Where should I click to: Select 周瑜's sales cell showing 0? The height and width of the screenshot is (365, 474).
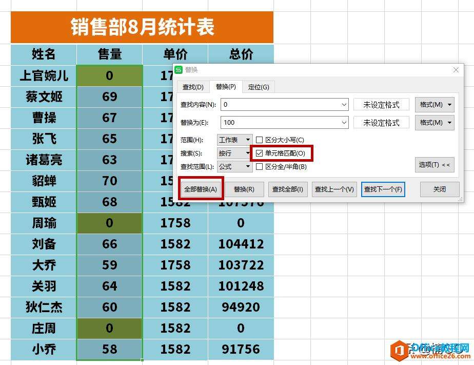point(109,223)
